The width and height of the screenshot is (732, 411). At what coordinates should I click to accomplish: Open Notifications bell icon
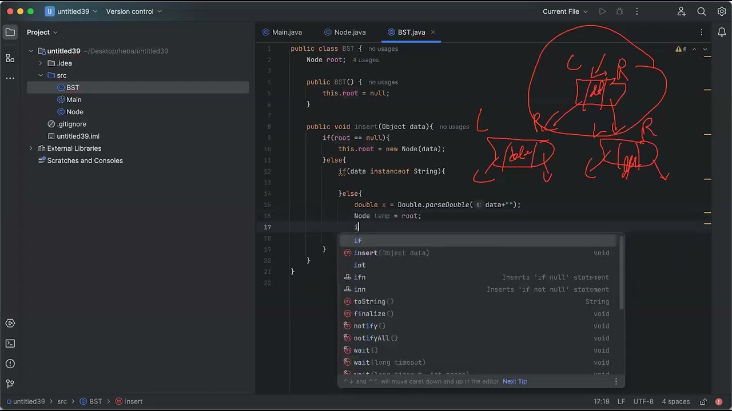coord(722,33)
